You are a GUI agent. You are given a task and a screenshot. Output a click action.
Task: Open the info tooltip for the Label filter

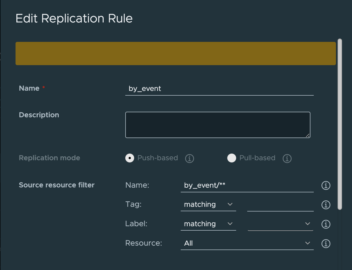[326, 224]
